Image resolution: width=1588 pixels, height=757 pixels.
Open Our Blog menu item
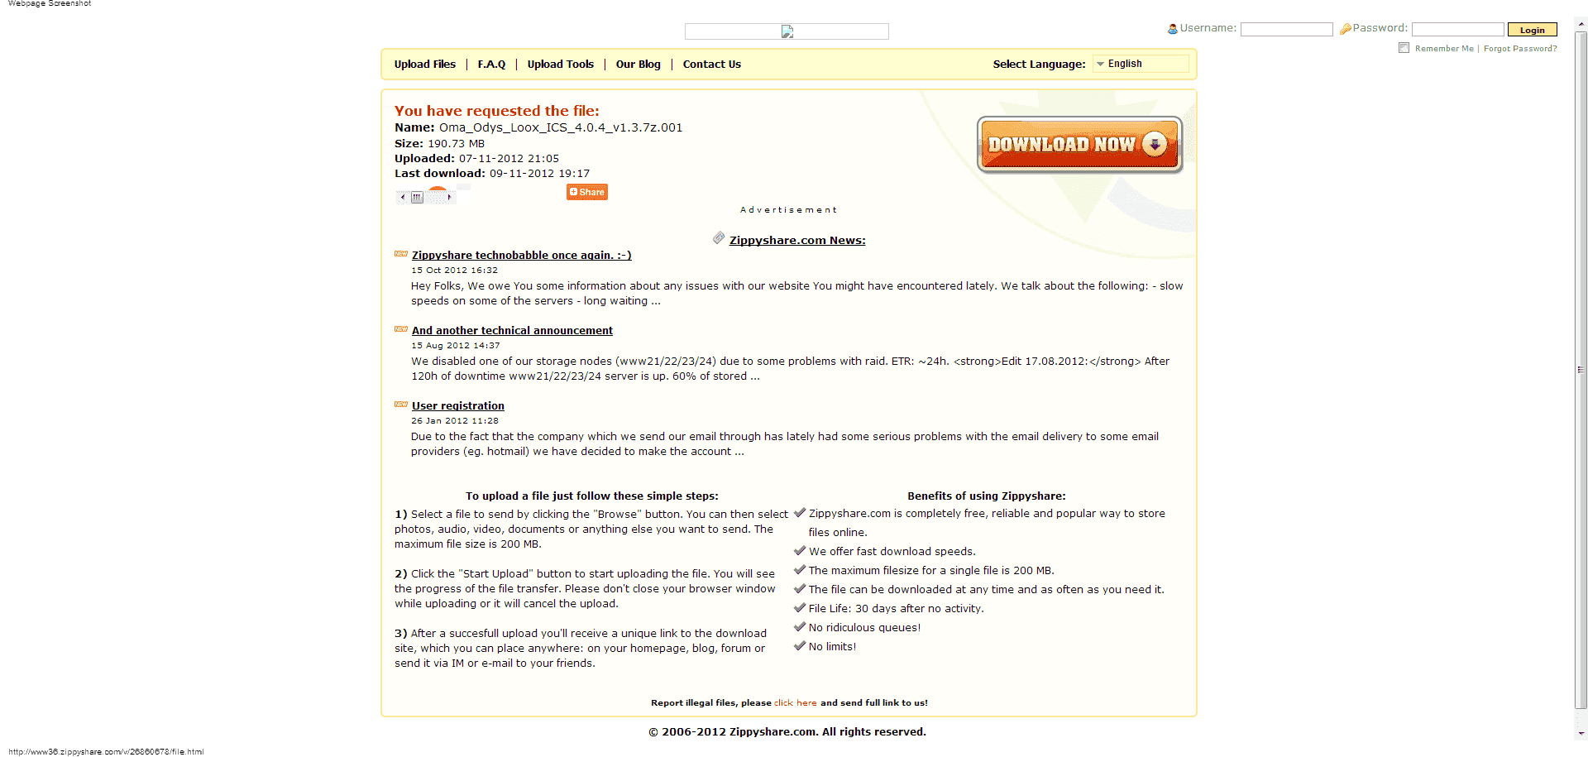tap(638, 64)
